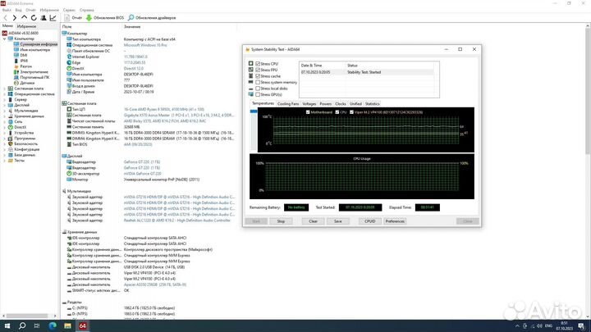This screenshot has width=591, height=332.
Task: Switch to AIDA64 on the taskbar
Action: pos(83,325)
